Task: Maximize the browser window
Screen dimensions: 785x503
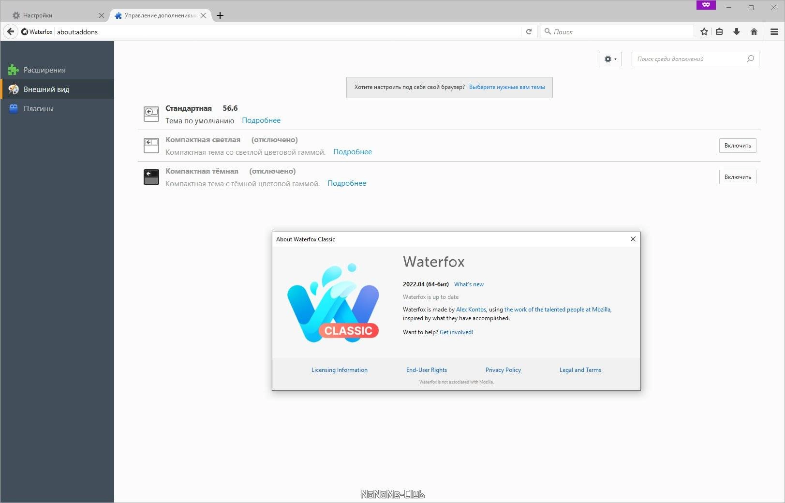Action: pyautogui.click(x=751, y=7)
